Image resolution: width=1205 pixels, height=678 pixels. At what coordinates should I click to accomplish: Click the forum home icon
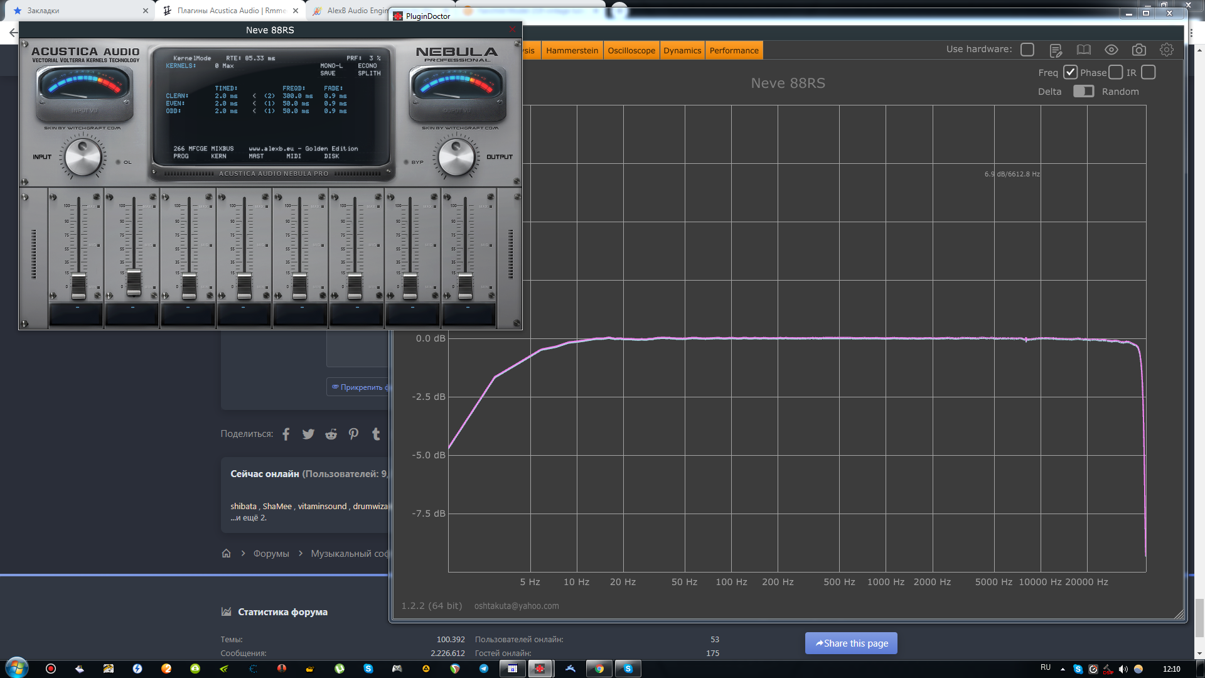coord(226,553)
